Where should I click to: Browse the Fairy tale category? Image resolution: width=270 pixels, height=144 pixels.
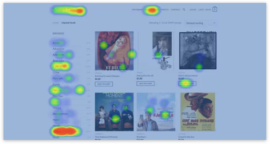(x=58, y=78)
